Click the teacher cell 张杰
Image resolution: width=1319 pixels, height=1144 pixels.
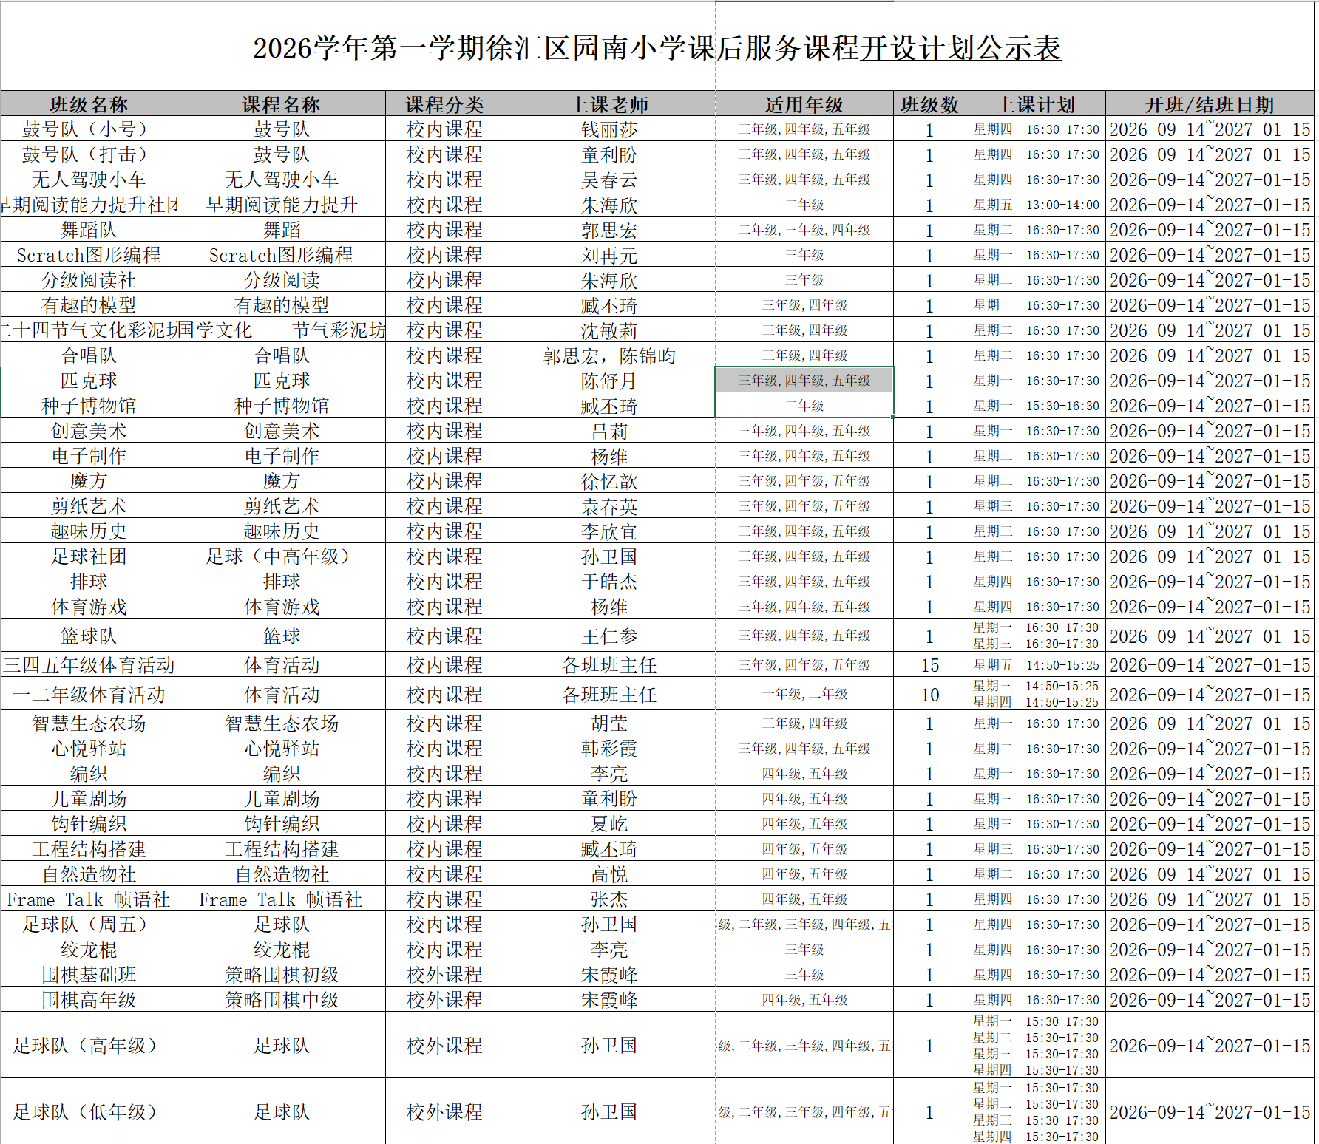click(x=609, y=899)
